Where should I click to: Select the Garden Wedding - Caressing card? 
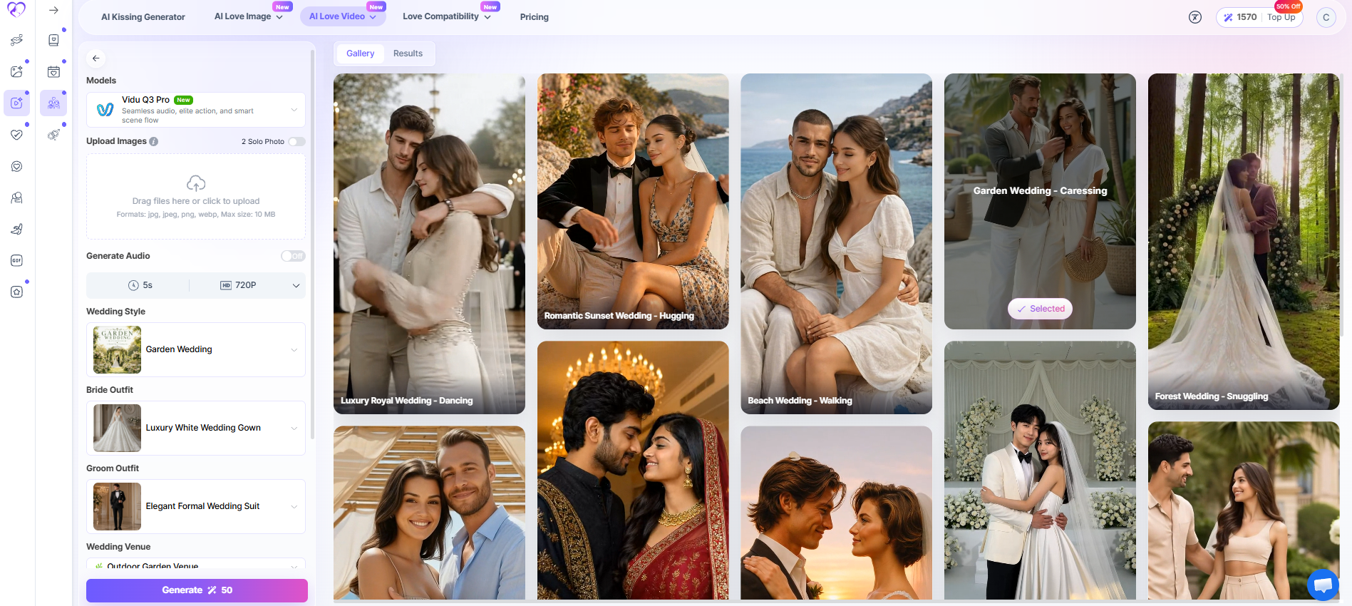1040,201
